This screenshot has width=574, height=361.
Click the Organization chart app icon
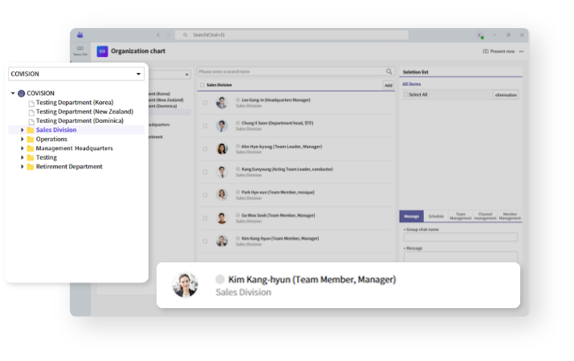pos(102,51)
